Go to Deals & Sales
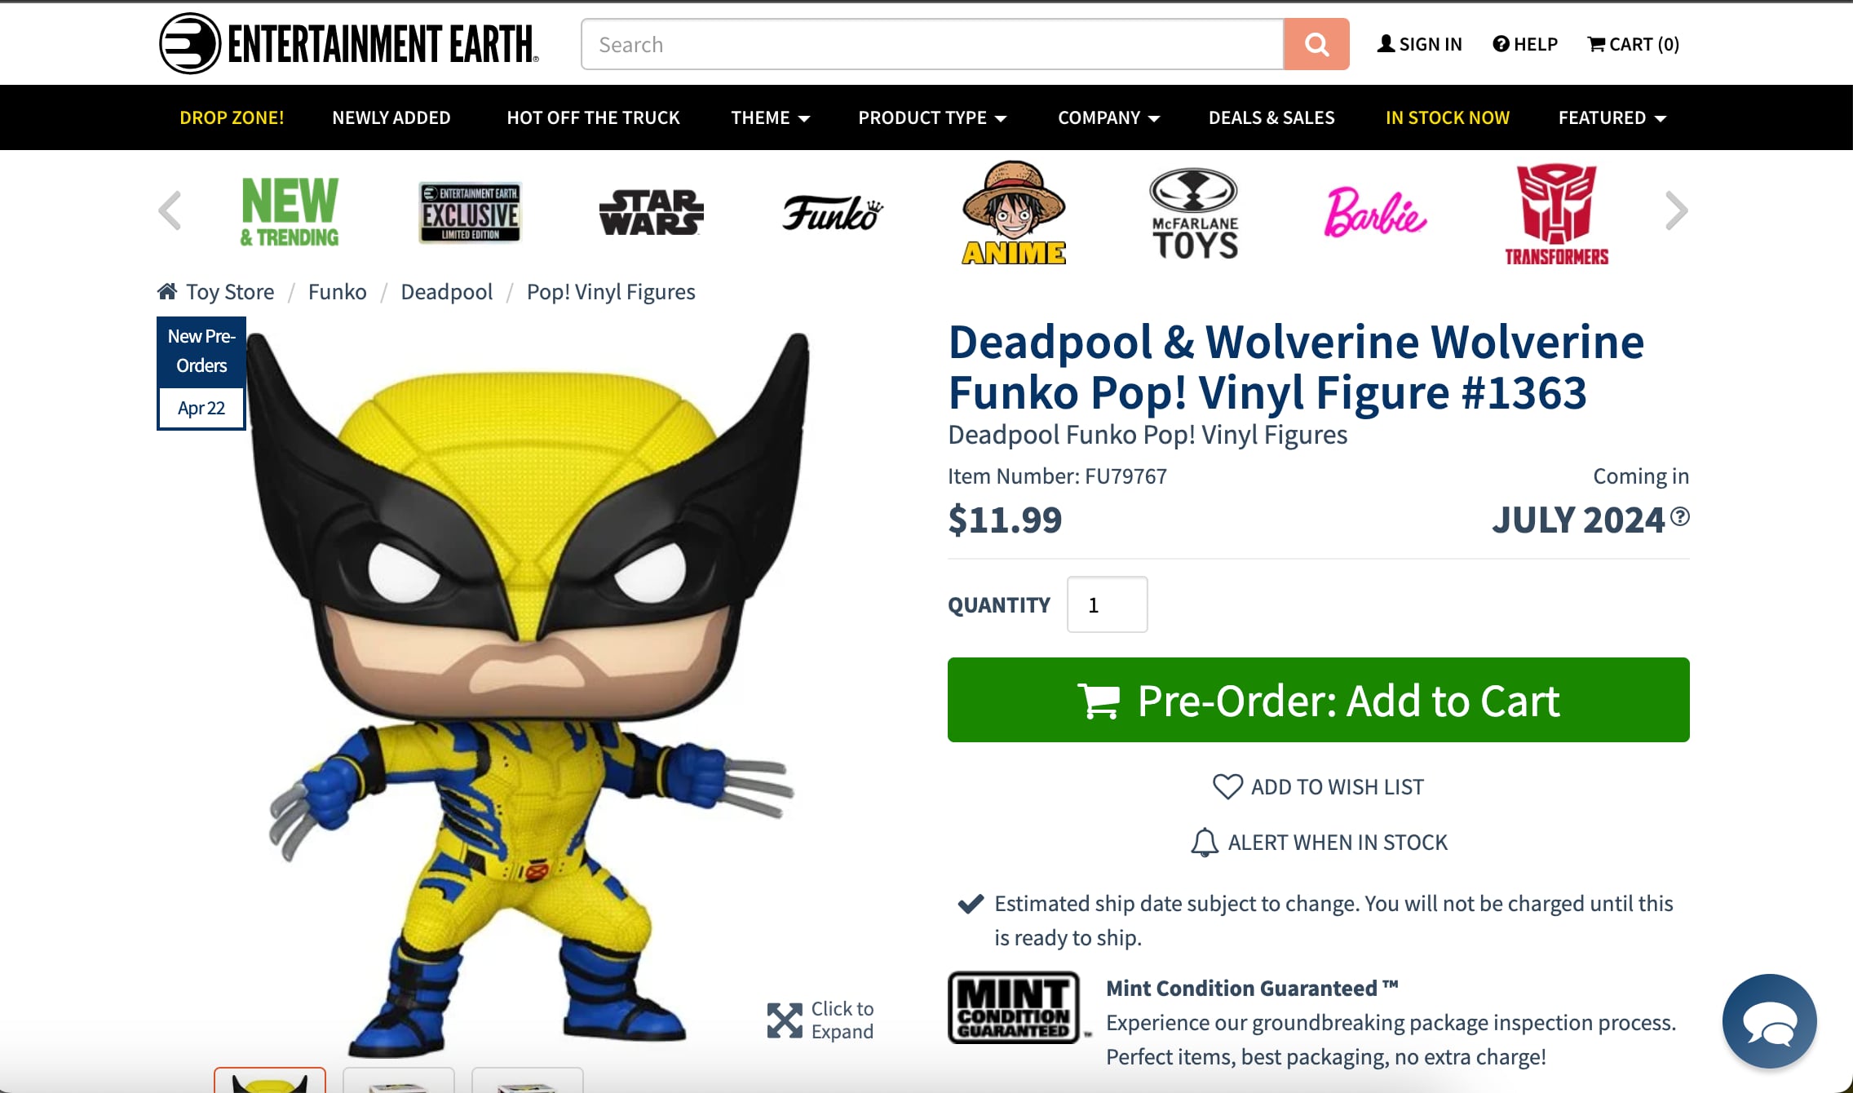The height and width of the screenshot is (1093, 1853). pyautogui.click(x=1271, y=117)
